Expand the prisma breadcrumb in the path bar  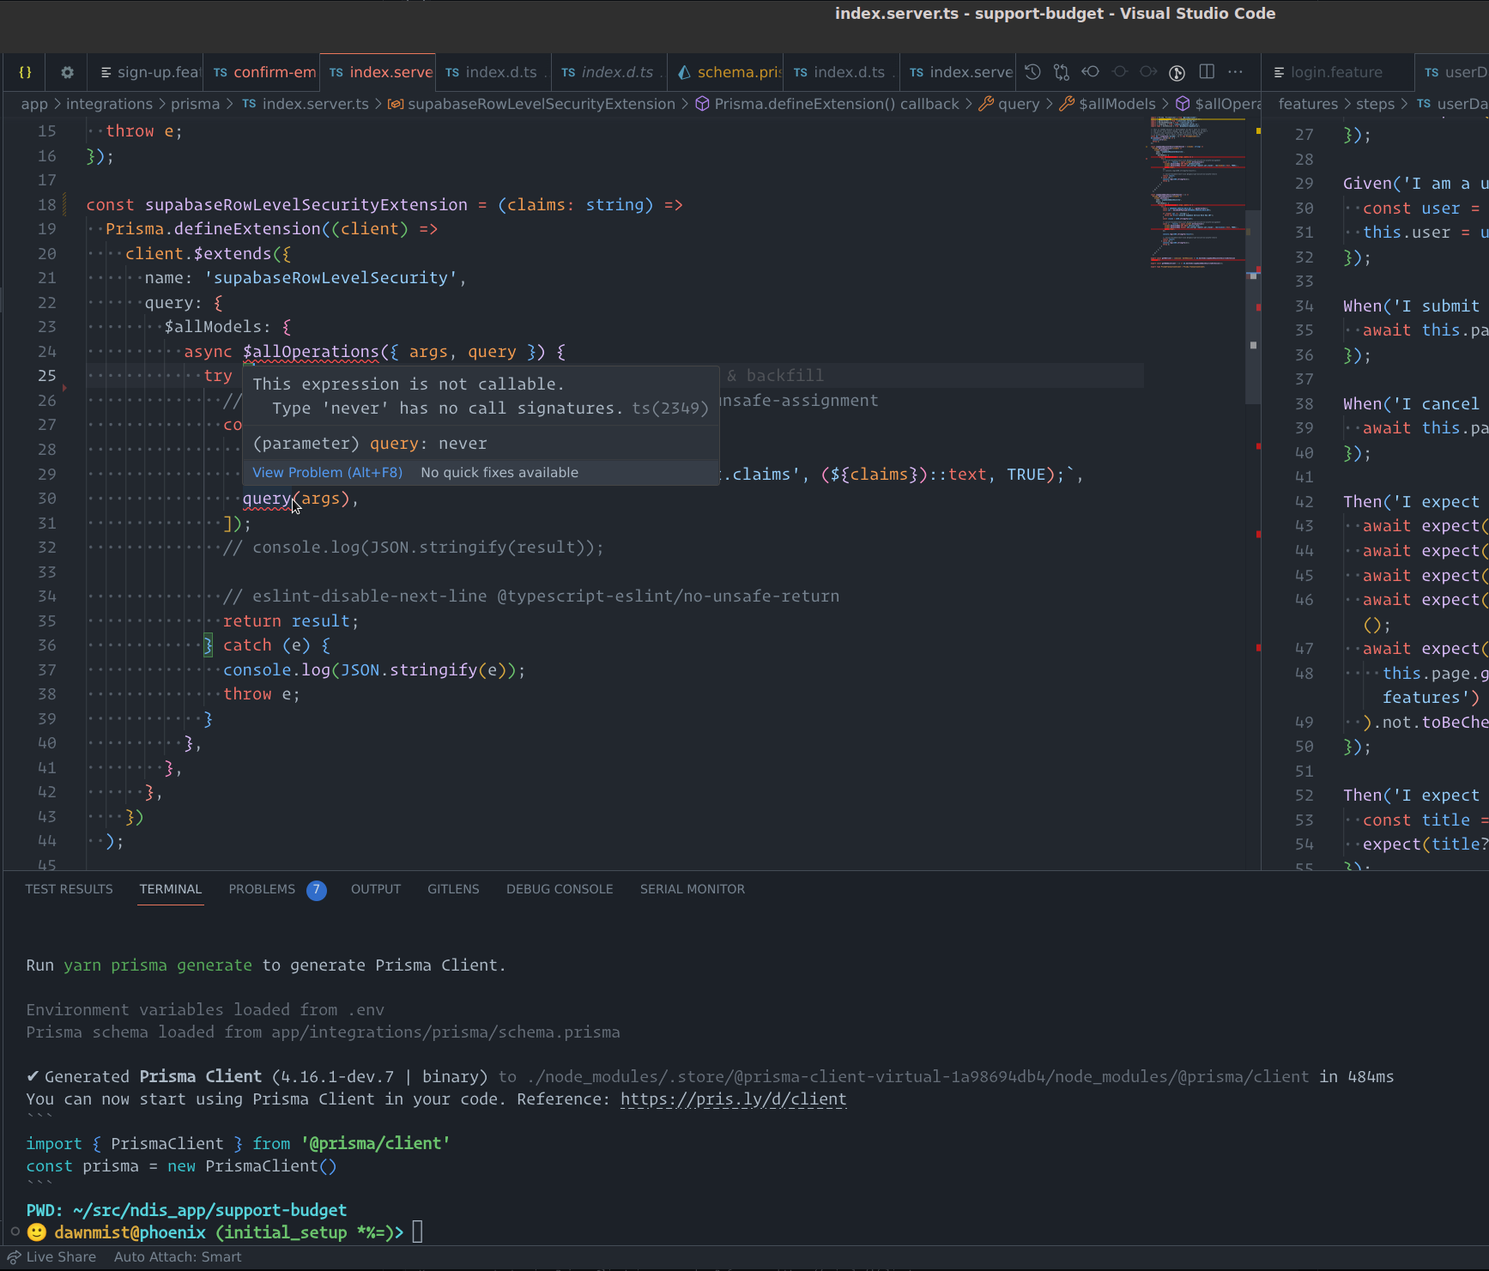click(x=196, y=104)
